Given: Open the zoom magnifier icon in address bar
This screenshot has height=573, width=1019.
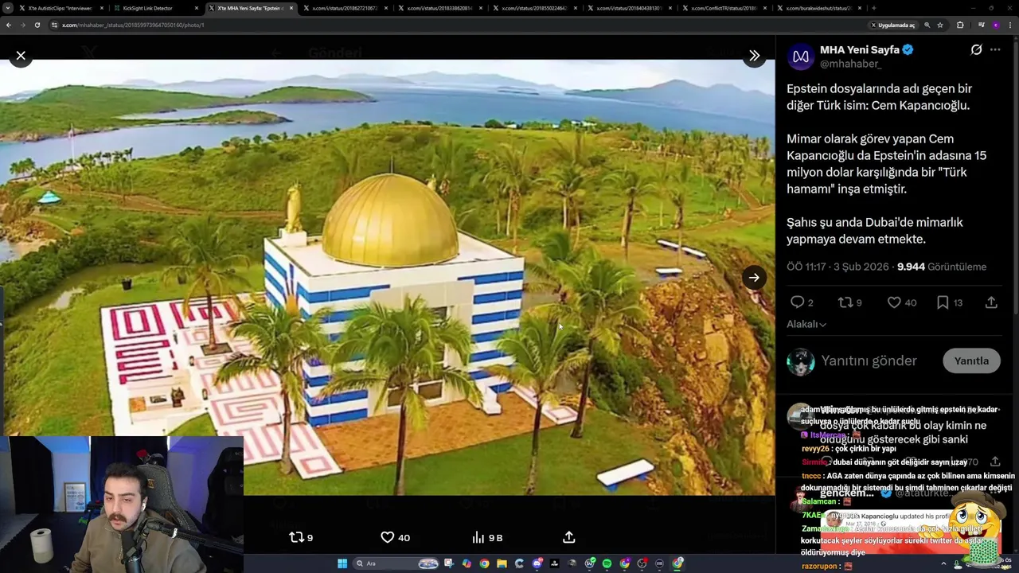Looking at the screenshot, I should click(x=927, y=25).
